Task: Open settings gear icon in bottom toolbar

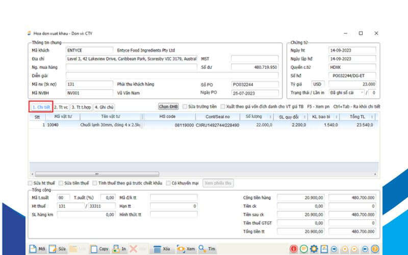Action: pos(314,249)
